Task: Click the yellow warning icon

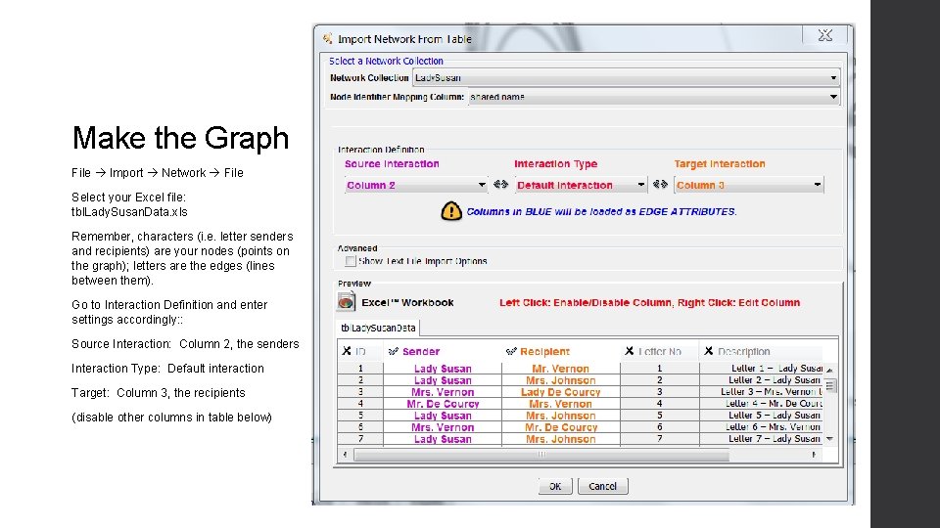Action: click(451, 211)
